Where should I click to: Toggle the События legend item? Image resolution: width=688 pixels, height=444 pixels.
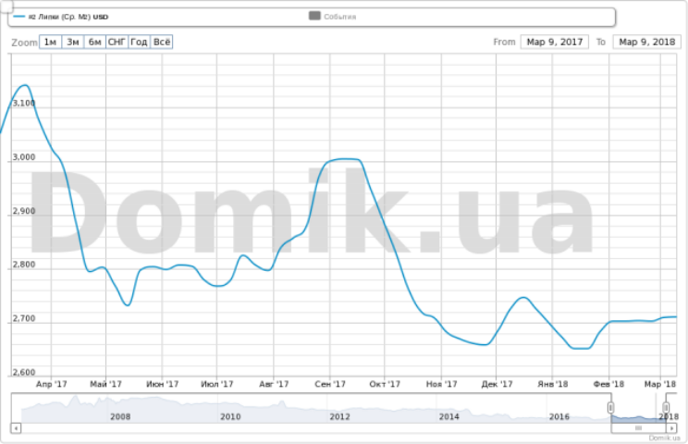point(333,17)
